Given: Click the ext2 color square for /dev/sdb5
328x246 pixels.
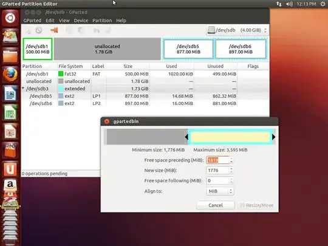Looking at the screenshot, I should coord(61,96).
